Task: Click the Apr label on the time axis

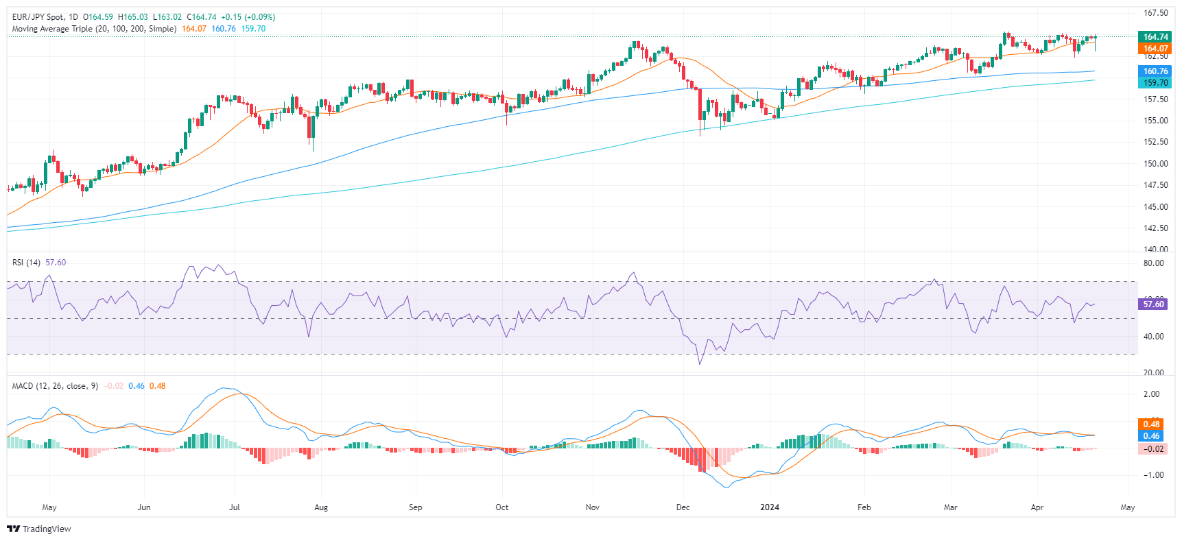Action: (1037, 507)
